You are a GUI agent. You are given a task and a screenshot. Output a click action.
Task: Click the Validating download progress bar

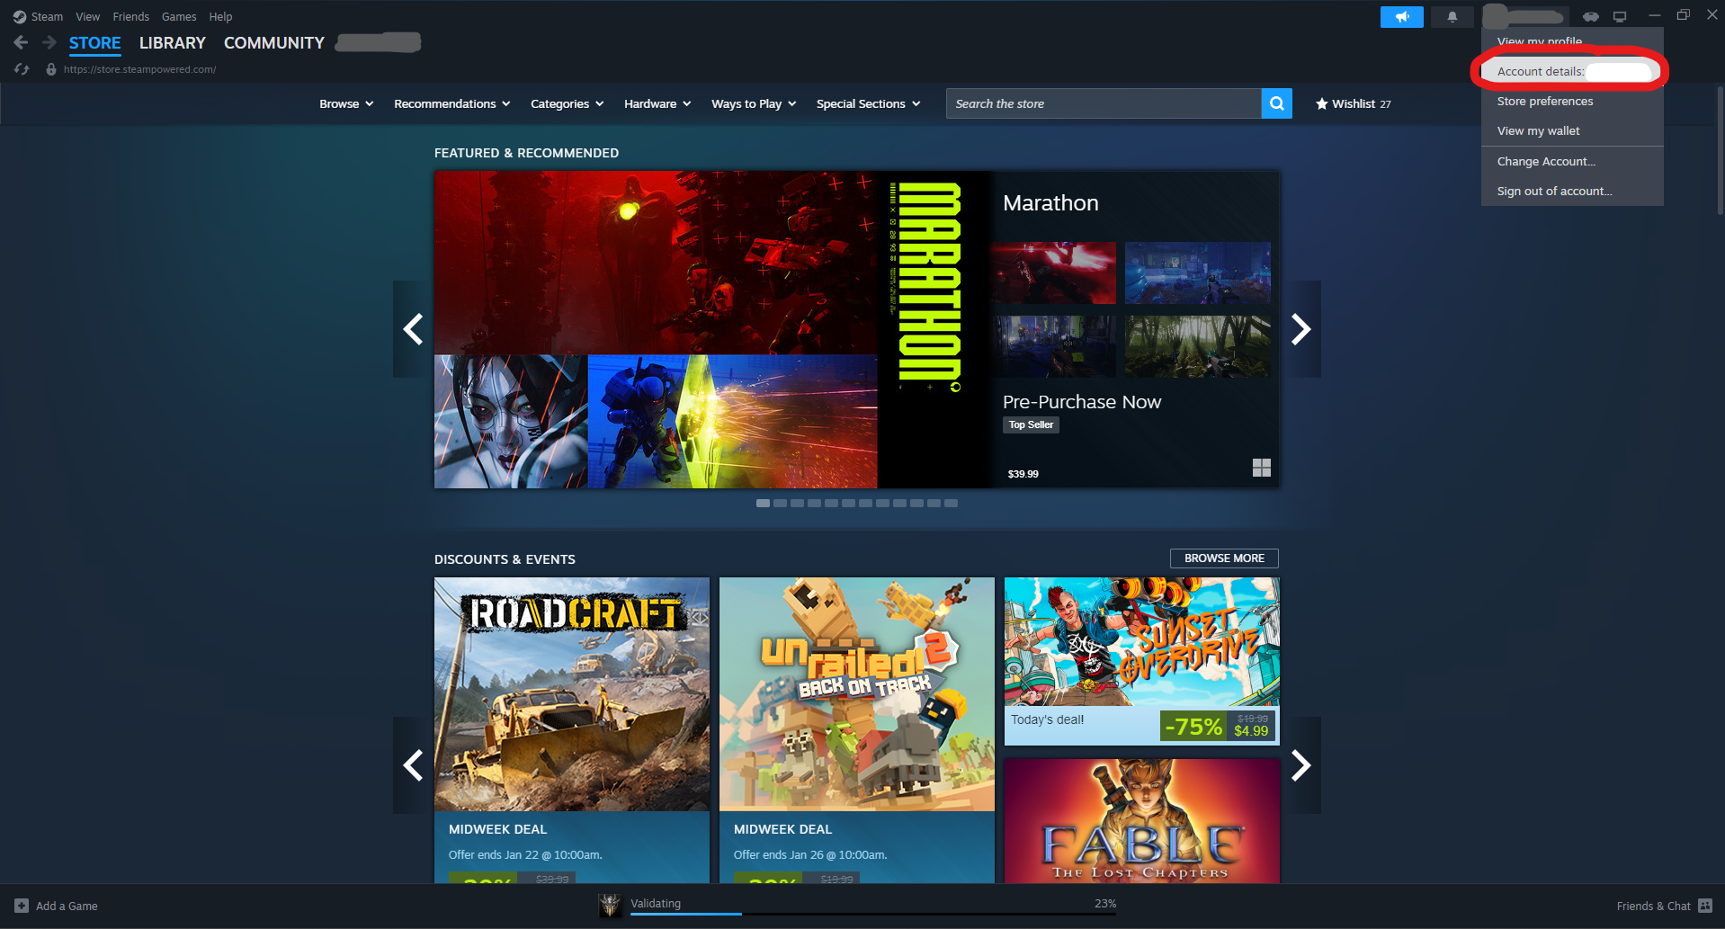(x=872, y=913)
